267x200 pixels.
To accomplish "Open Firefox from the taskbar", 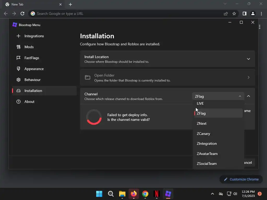I will [134, 194].
